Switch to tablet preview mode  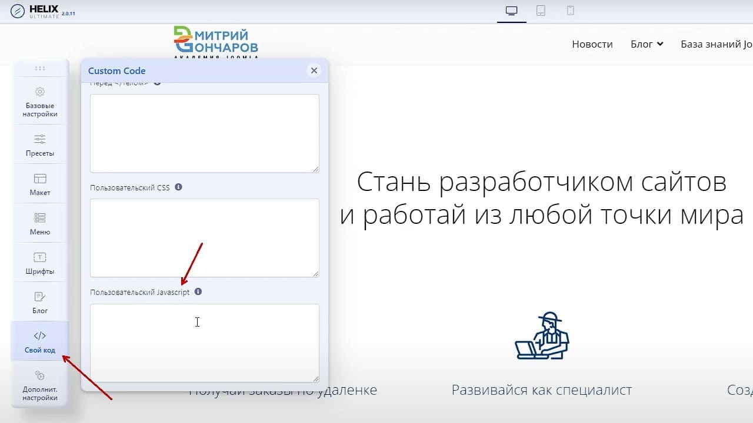(541, 11)
